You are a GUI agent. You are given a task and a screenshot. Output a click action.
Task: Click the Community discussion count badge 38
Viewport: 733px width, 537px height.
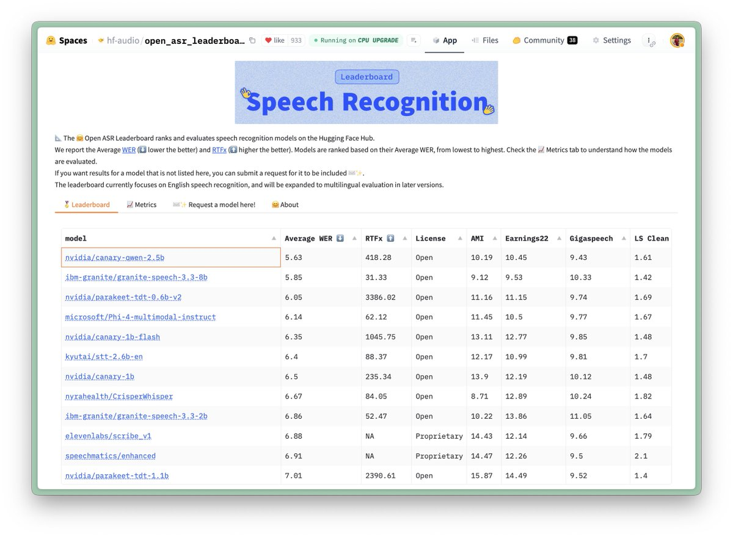pyautogui.click(x=572, y=41)
